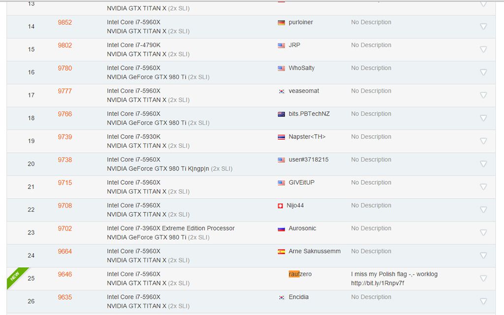This screenshot has width=504, height=315.
Task: Click the US flag next to JRP
Action: 282,45
